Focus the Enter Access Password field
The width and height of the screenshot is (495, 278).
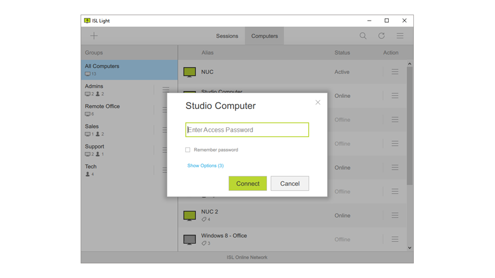pyautogui.click(x=247, y=130)
